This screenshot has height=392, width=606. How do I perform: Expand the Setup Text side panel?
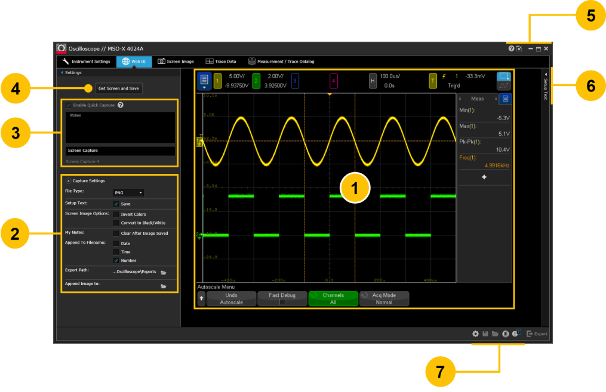(x=545, y=87)
